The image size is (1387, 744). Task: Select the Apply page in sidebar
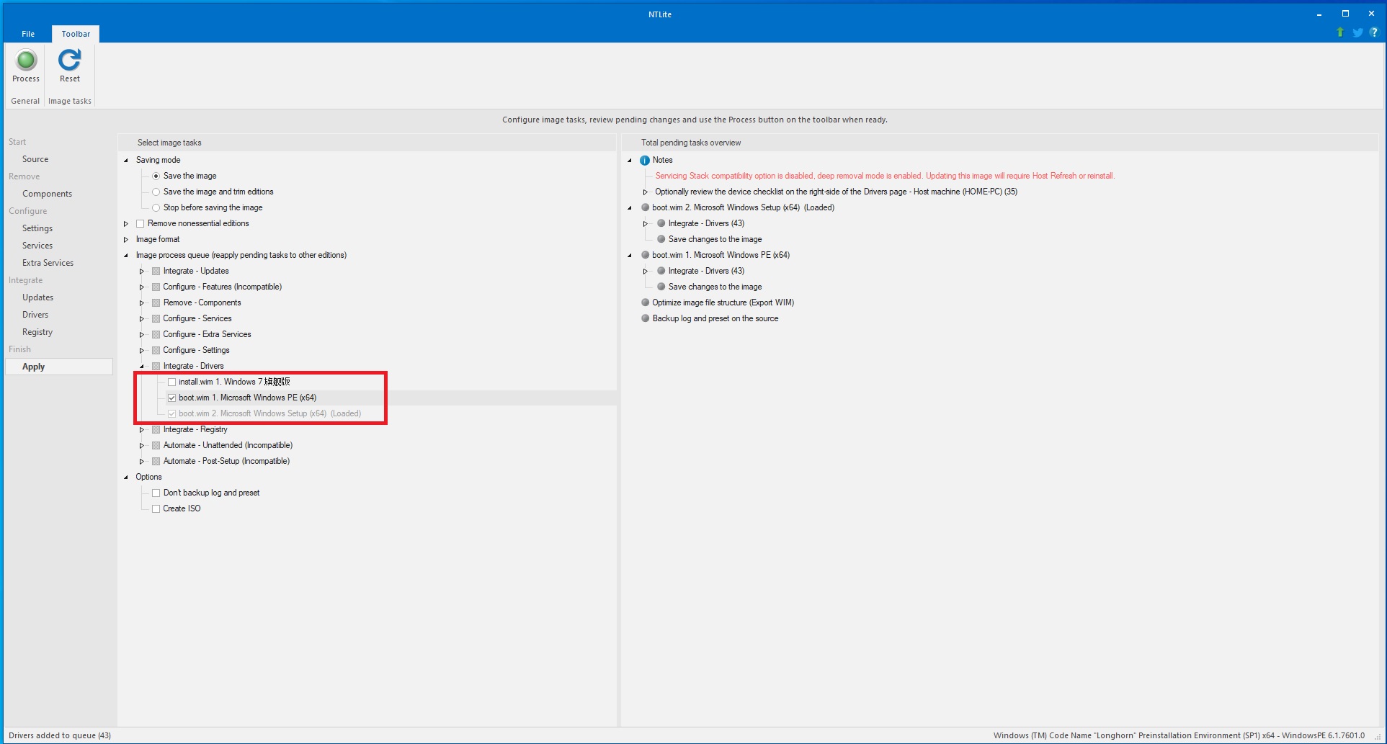tap(59, 367)
